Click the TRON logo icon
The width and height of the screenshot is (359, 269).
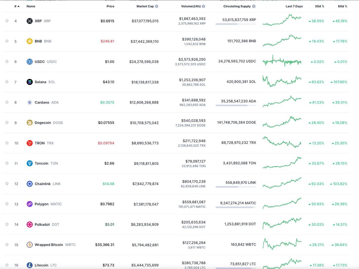(x=29, y=143)
